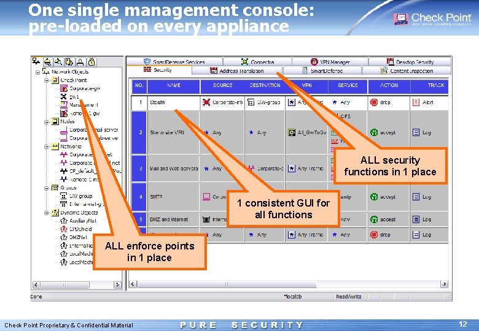
Task: Select the DMZ and Internet rule name
Action: [169, 219]
